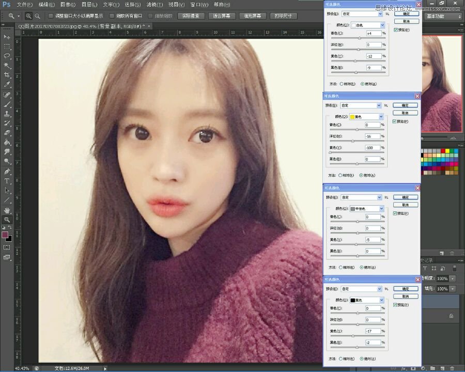Click the zoom-in magnifier in options bar
465x372 pixels.
point(28,16)
